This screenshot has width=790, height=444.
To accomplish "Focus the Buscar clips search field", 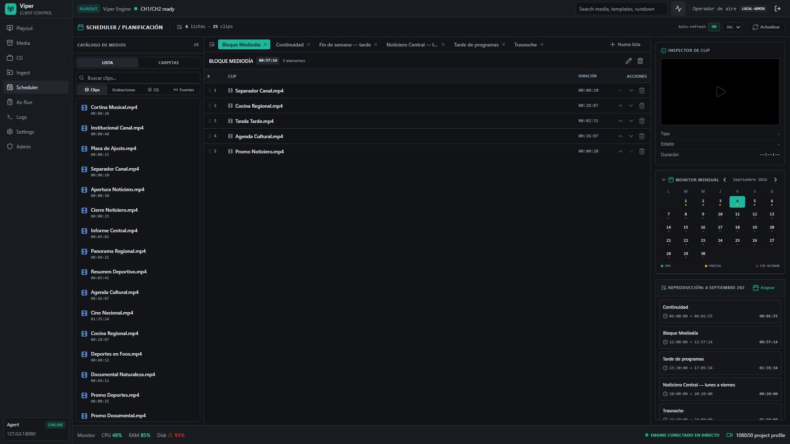I will (138, 78).
